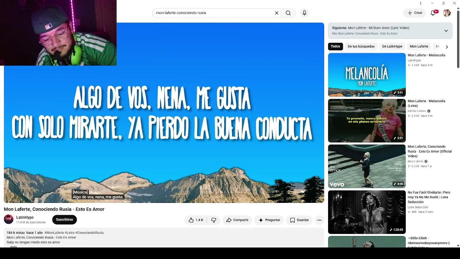Open the Infinite Letters channel link
Image resolution: width=460 pixels, height=259 pixels.
click(417, 111)
